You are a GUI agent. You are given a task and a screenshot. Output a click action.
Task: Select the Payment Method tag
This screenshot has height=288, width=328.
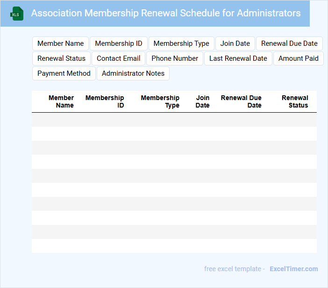pos(64,73)
